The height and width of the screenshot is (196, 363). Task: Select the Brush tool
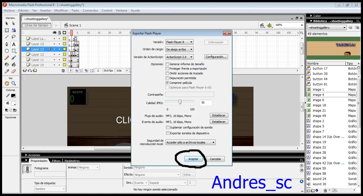pos(14,58)
